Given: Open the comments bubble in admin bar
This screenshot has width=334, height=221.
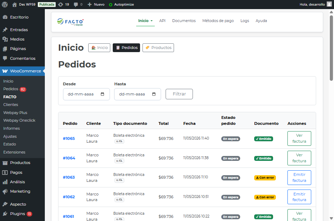Looking at the screenshot, I should point(76,5).
